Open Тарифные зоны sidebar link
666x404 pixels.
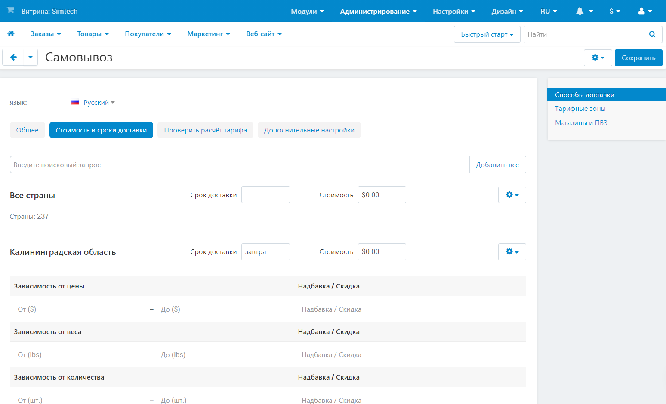(580, 109)
